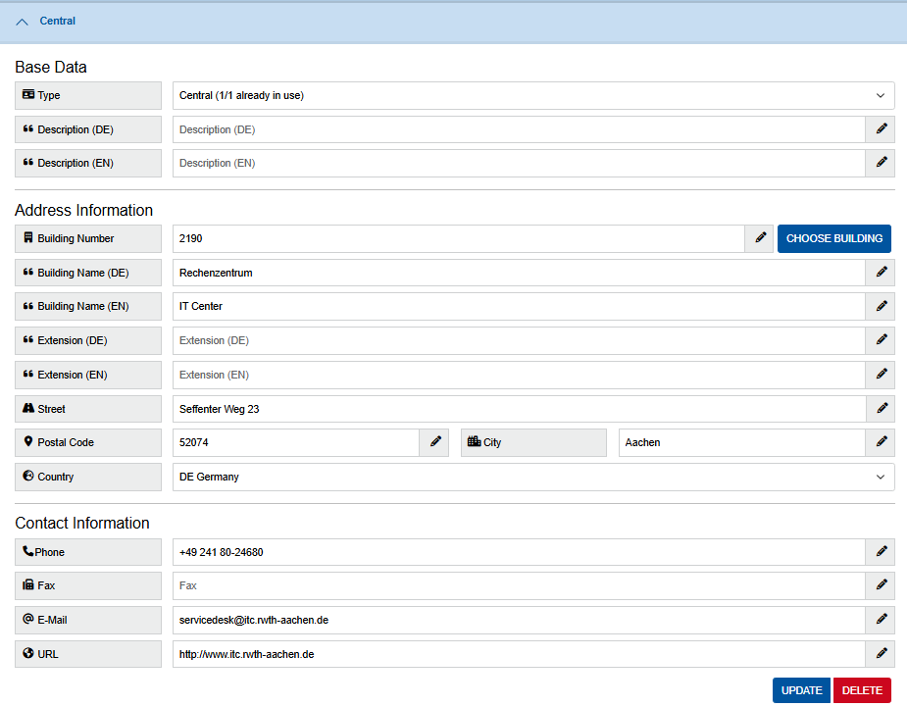Edit the Fax field via pencil icon
907x707 pixels.
(x=880, y=585)
